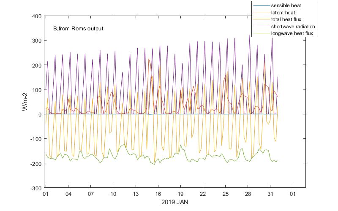Viewport: 338px width, 211px height.
Task: Click the 04 date tick label
Action: 68,194
